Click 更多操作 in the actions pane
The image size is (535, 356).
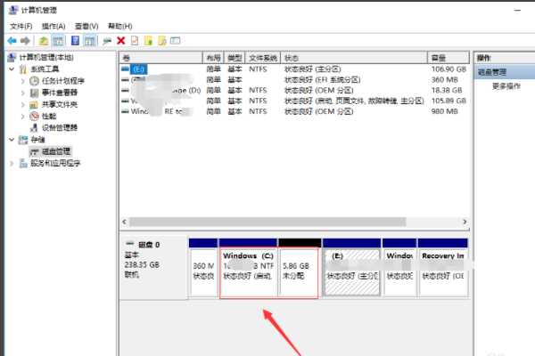[x=506, y=86]
